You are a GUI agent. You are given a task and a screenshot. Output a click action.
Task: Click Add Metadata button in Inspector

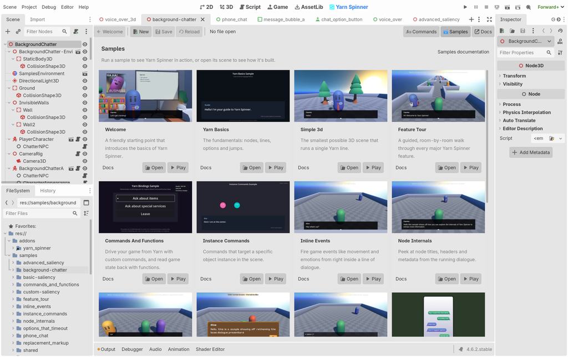pyautogui.click(x=531, y=152)
